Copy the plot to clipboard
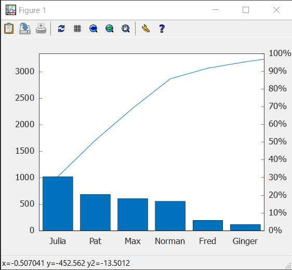The height and width of the screenshot is (270, 292). [9, 29]
